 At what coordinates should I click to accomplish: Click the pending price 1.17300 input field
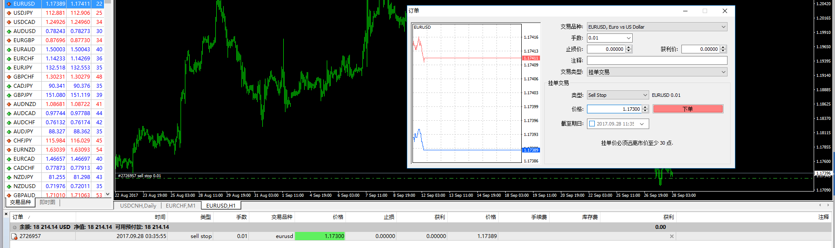coord(614,109)
